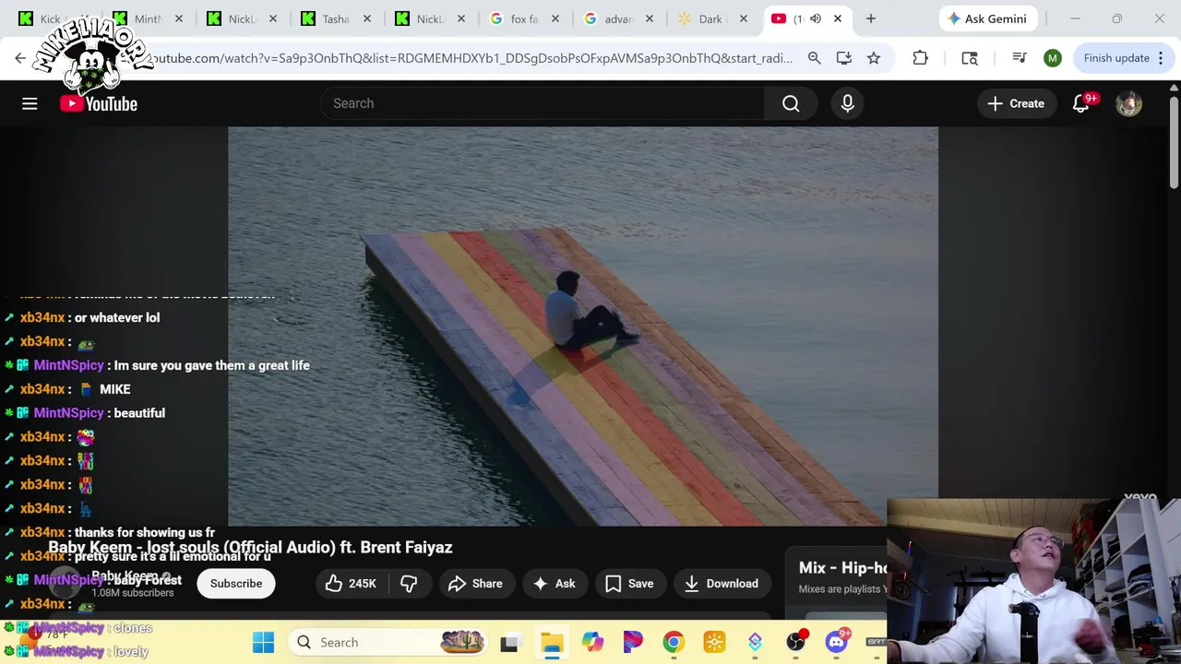Open the Windows Start menu
Screen dimensions: 1181x664
point(263,642)
